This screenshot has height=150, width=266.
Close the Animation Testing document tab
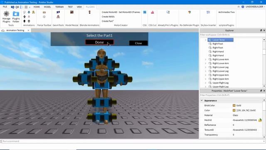pyautogui.click(x=28, y=30)
